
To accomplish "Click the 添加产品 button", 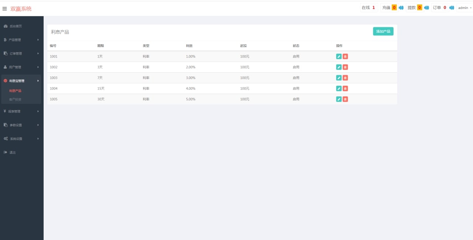I will pos(383,31).
